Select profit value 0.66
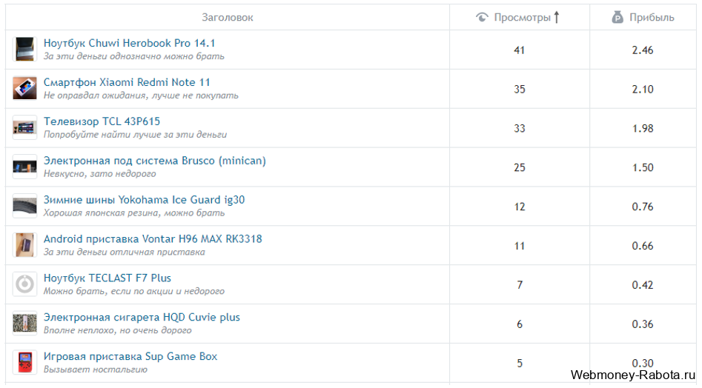The image size is (702, 388). [x=643, y=246]
